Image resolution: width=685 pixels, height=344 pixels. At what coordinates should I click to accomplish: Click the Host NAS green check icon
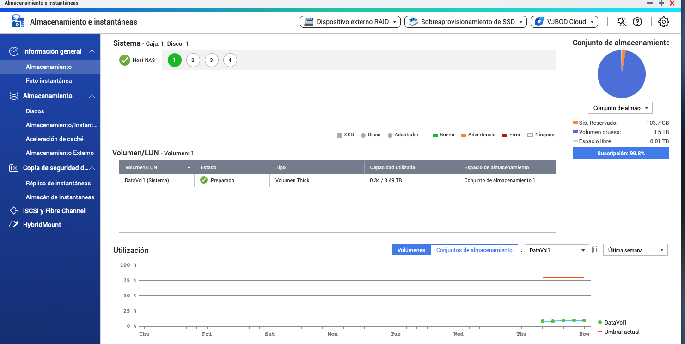click(x=125, y=60)
